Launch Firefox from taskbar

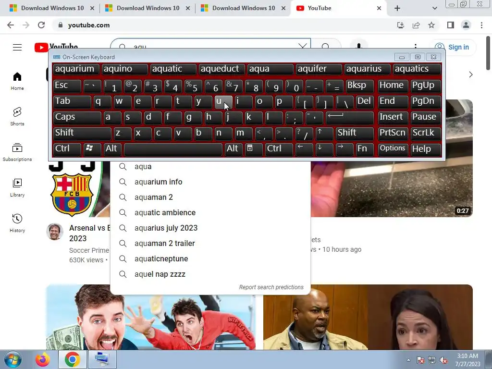[x=42, y=359]
